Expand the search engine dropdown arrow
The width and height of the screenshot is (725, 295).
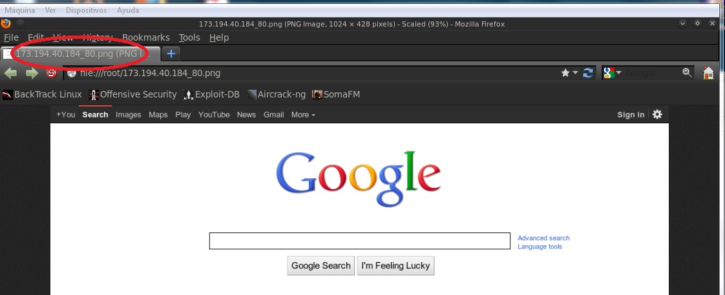(x=618, y=73)
